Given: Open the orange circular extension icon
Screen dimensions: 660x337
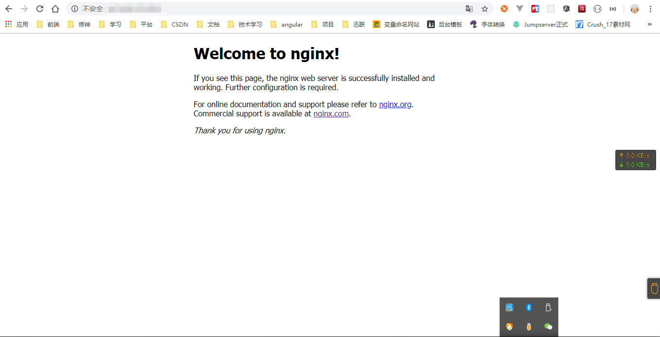Looking at the screenshot, I should 504,9.
